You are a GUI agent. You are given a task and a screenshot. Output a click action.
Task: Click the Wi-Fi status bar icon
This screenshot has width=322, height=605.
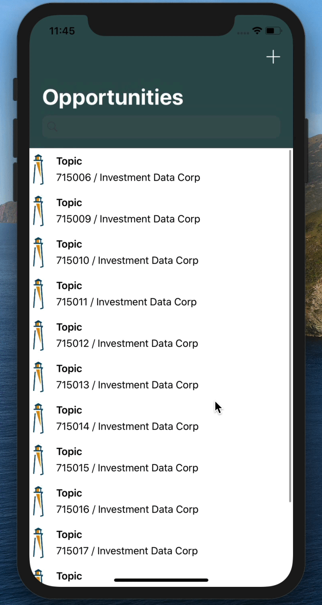point(257,31)
